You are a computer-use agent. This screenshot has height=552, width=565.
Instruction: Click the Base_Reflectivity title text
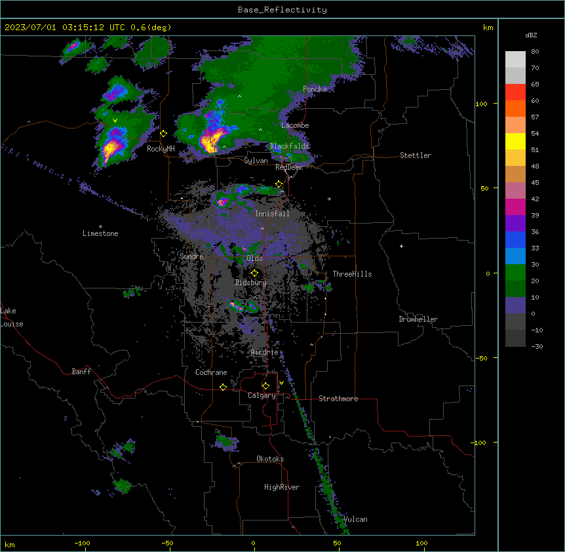coord(282,10)
